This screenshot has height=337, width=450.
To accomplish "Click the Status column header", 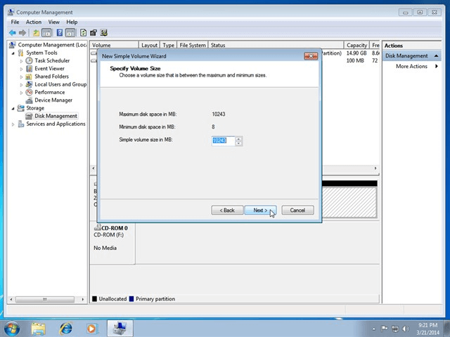I will click(276, 45).
